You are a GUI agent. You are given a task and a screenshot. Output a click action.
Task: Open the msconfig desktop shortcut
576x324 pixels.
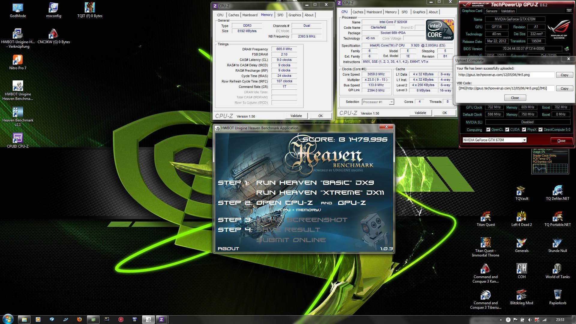54,10
